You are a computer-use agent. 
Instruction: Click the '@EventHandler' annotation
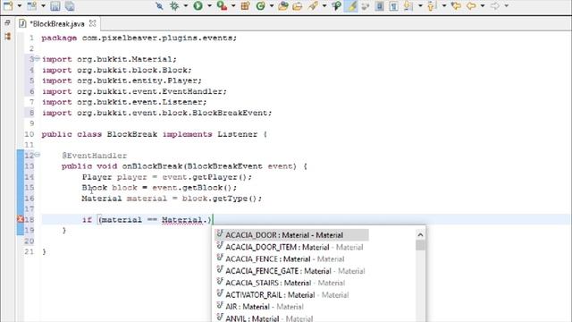(x=95, y=156)
